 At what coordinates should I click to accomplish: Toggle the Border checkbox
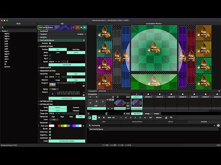coord(50,129)
